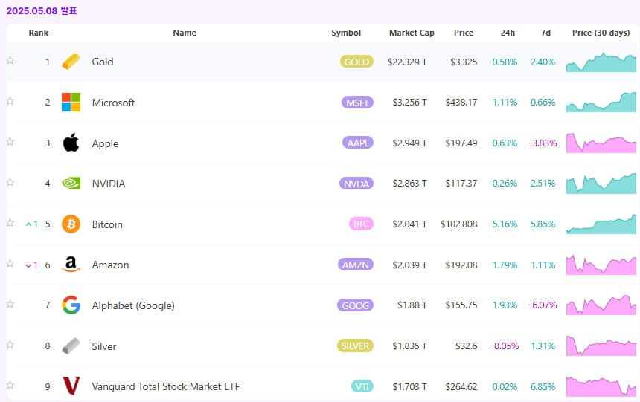Sort table by Market Cap column
The height and width of the screenshot is (402, 640).
412,33
